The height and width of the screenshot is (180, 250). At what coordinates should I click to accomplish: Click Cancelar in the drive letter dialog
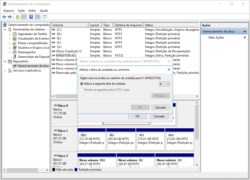pos(160,107)
